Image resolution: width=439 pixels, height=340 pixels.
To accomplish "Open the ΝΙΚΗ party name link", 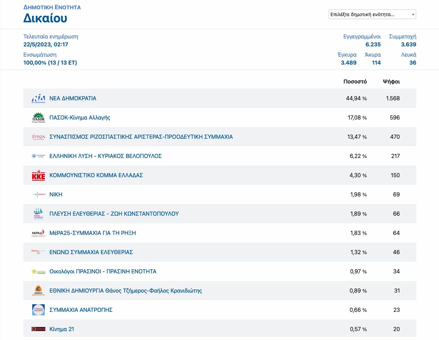I will click(x=56, y=194).
